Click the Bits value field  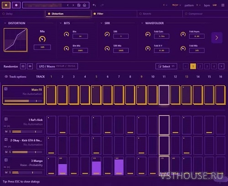(x=80, y=36)
